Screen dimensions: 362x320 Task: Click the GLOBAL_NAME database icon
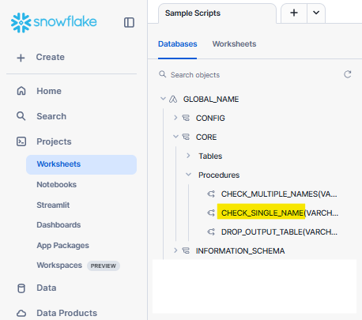point(173,100)
